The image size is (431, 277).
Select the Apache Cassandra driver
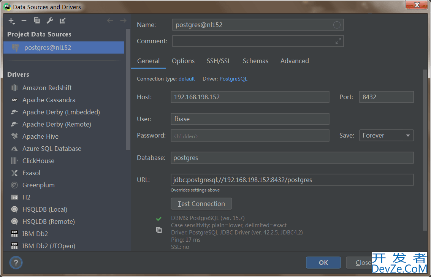pyautogui.click(x=49, y=100)
